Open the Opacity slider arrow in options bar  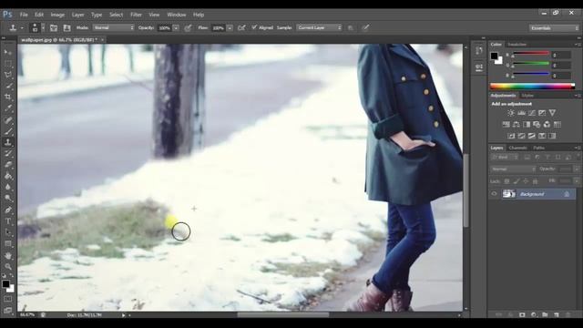(x=176, y=28)
